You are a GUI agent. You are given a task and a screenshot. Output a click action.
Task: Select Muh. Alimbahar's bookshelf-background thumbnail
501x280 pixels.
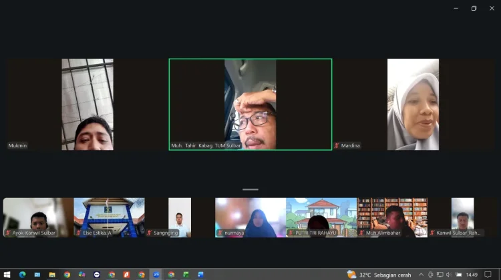point(392,217)
